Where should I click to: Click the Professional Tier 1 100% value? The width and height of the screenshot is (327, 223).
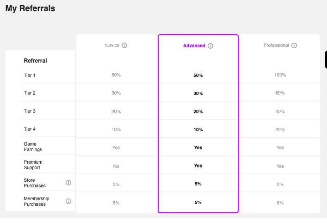click(x=280, y=75)
